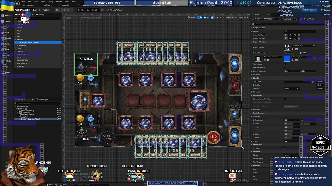Delete all Material Remap List elements
332x186 pixels.
tap(305, 53)
